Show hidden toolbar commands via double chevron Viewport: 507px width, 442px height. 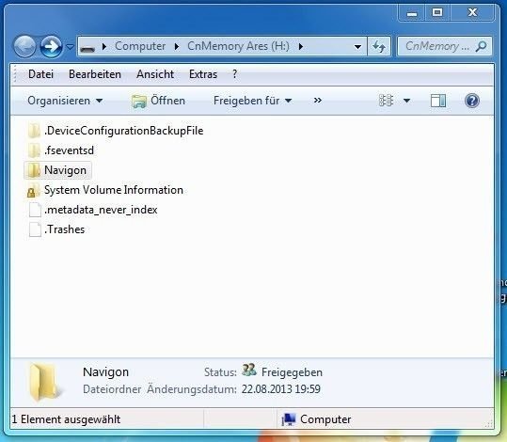pyautogui.click(x=318, y=101)
